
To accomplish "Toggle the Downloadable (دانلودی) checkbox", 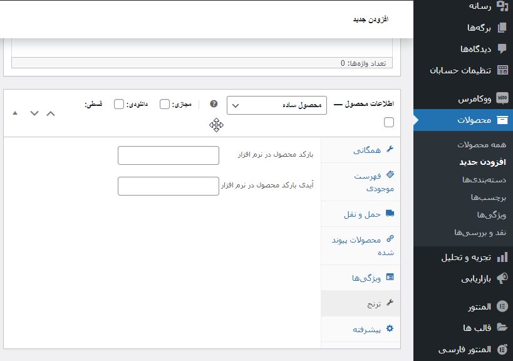I will click(119, 104).
